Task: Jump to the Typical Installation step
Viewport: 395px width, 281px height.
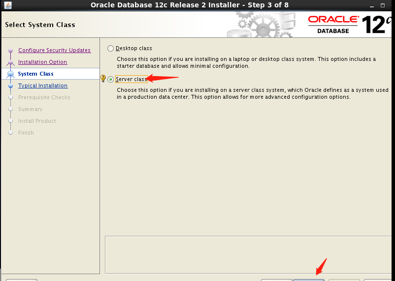Action: (x=43, y=85)
